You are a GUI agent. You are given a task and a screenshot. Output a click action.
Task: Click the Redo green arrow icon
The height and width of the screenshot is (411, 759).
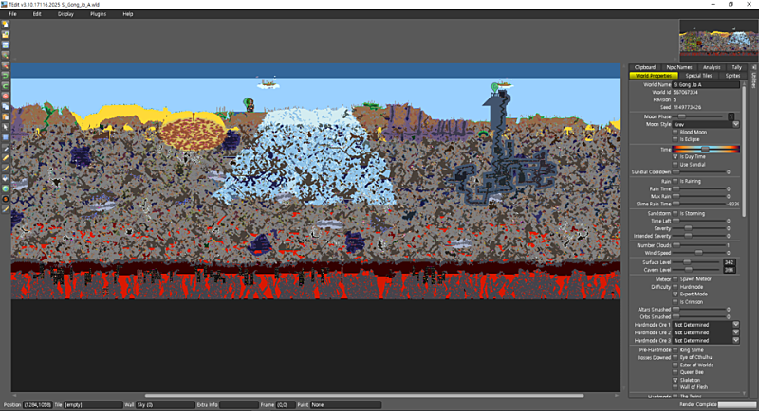(x=6, y=86)
